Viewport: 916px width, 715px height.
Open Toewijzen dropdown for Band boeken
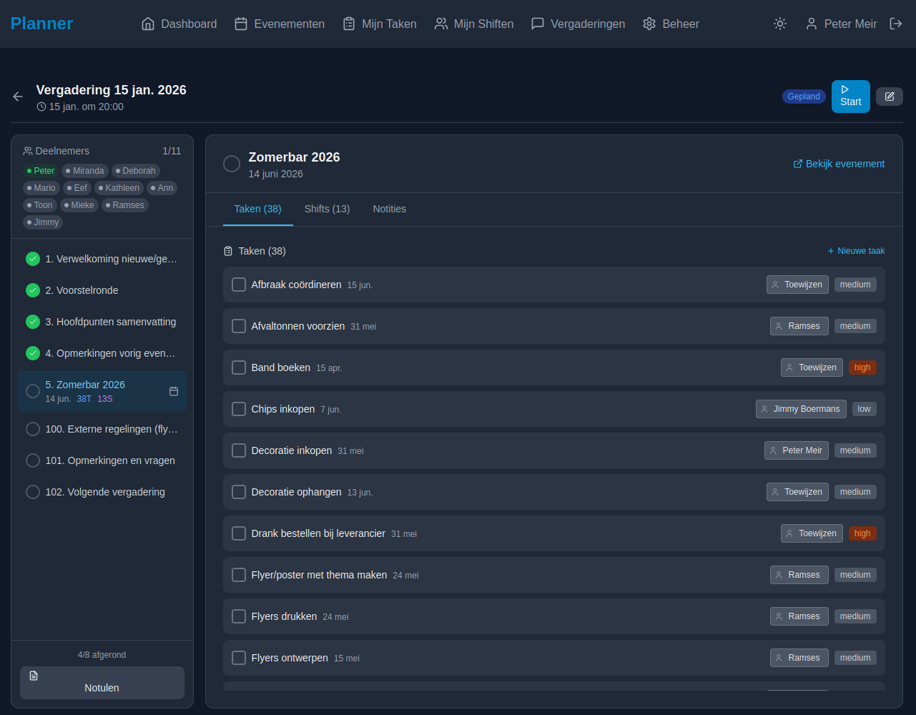[812, 368]
